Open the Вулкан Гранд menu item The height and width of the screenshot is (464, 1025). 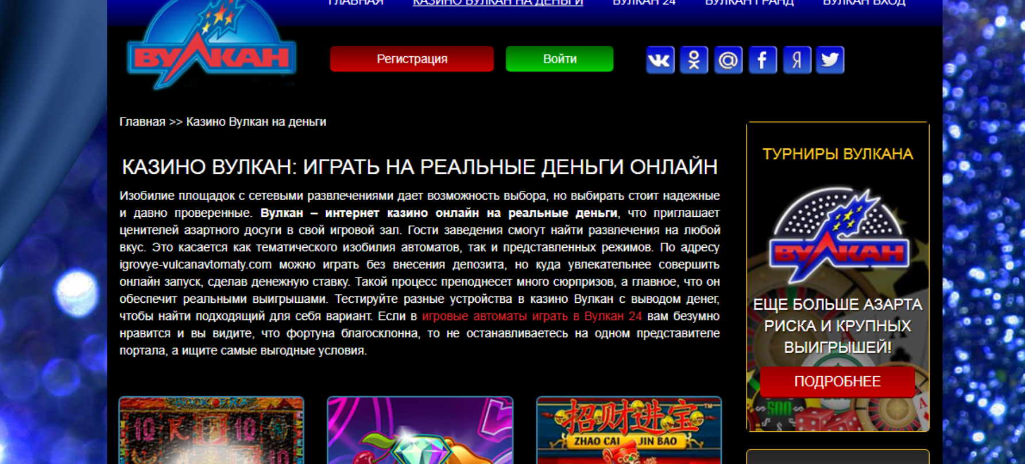click(x=749, y=3)
